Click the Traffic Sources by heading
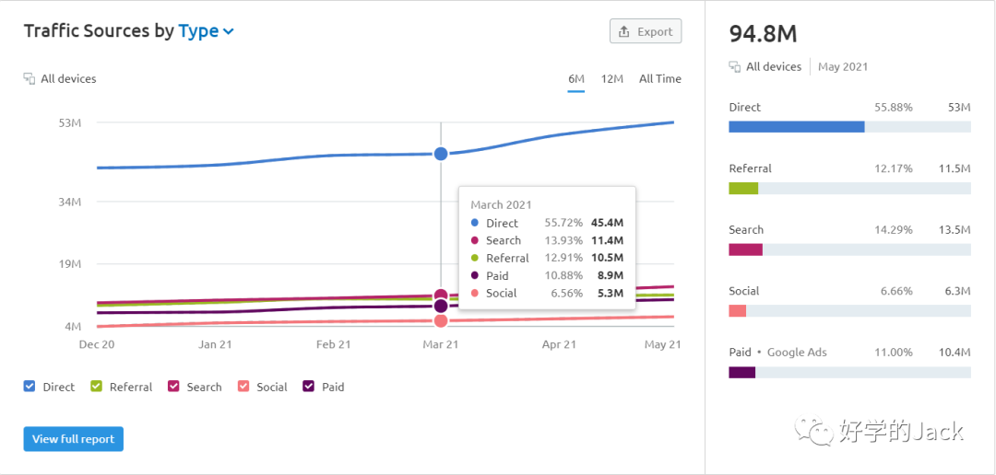Screen dimensions: 996x475 (99, 31)
